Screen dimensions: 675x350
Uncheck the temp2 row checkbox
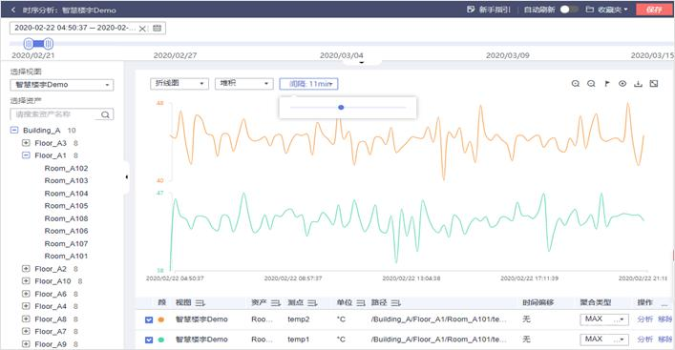coord(149,319)
